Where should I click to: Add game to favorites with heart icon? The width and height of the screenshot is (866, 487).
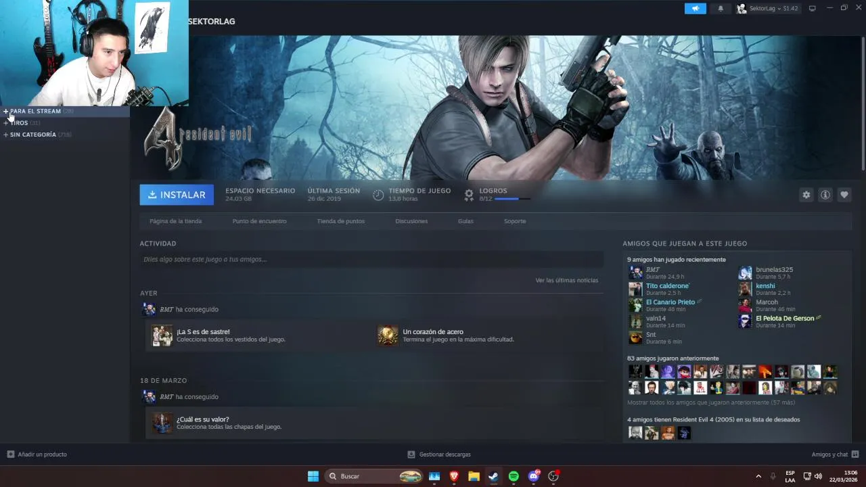click(844, 195)
